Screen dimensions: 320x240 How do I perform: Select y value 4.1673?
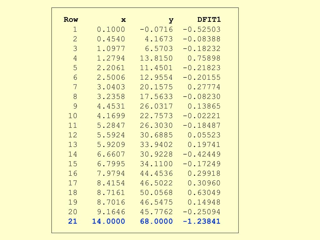tap(159, 39)
